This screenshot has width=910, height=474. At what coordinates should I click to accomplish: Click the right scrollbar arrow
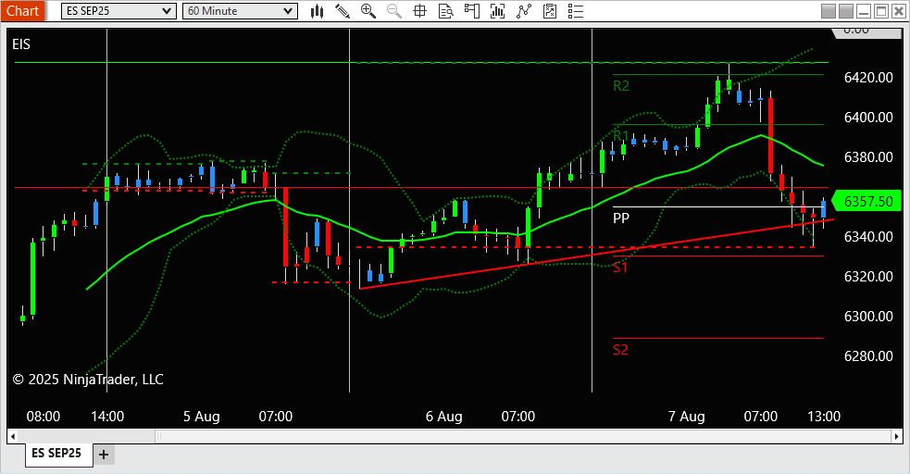click(x=897, y=436)
